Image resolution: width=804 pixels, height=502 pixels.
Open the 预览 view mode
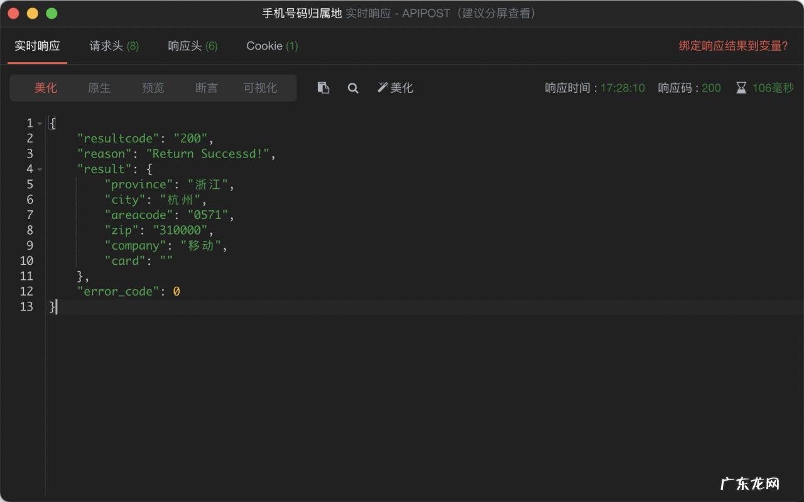point(153,88)
